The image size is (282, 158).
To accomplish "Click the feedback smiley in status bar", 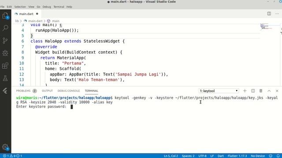I will [x=271, y=156].
